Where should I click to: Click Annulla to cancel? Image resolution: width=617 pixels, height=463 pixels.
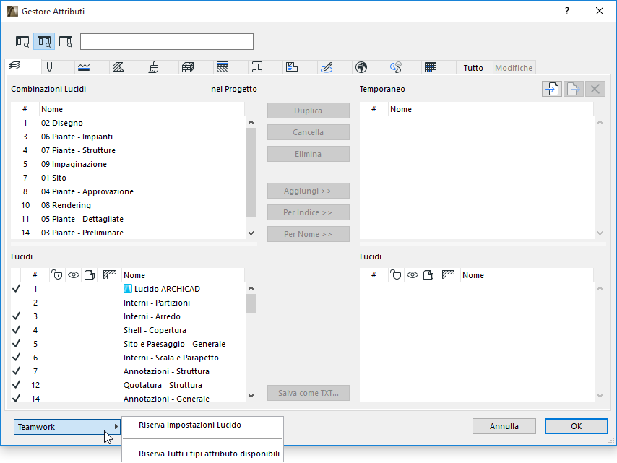504,426
